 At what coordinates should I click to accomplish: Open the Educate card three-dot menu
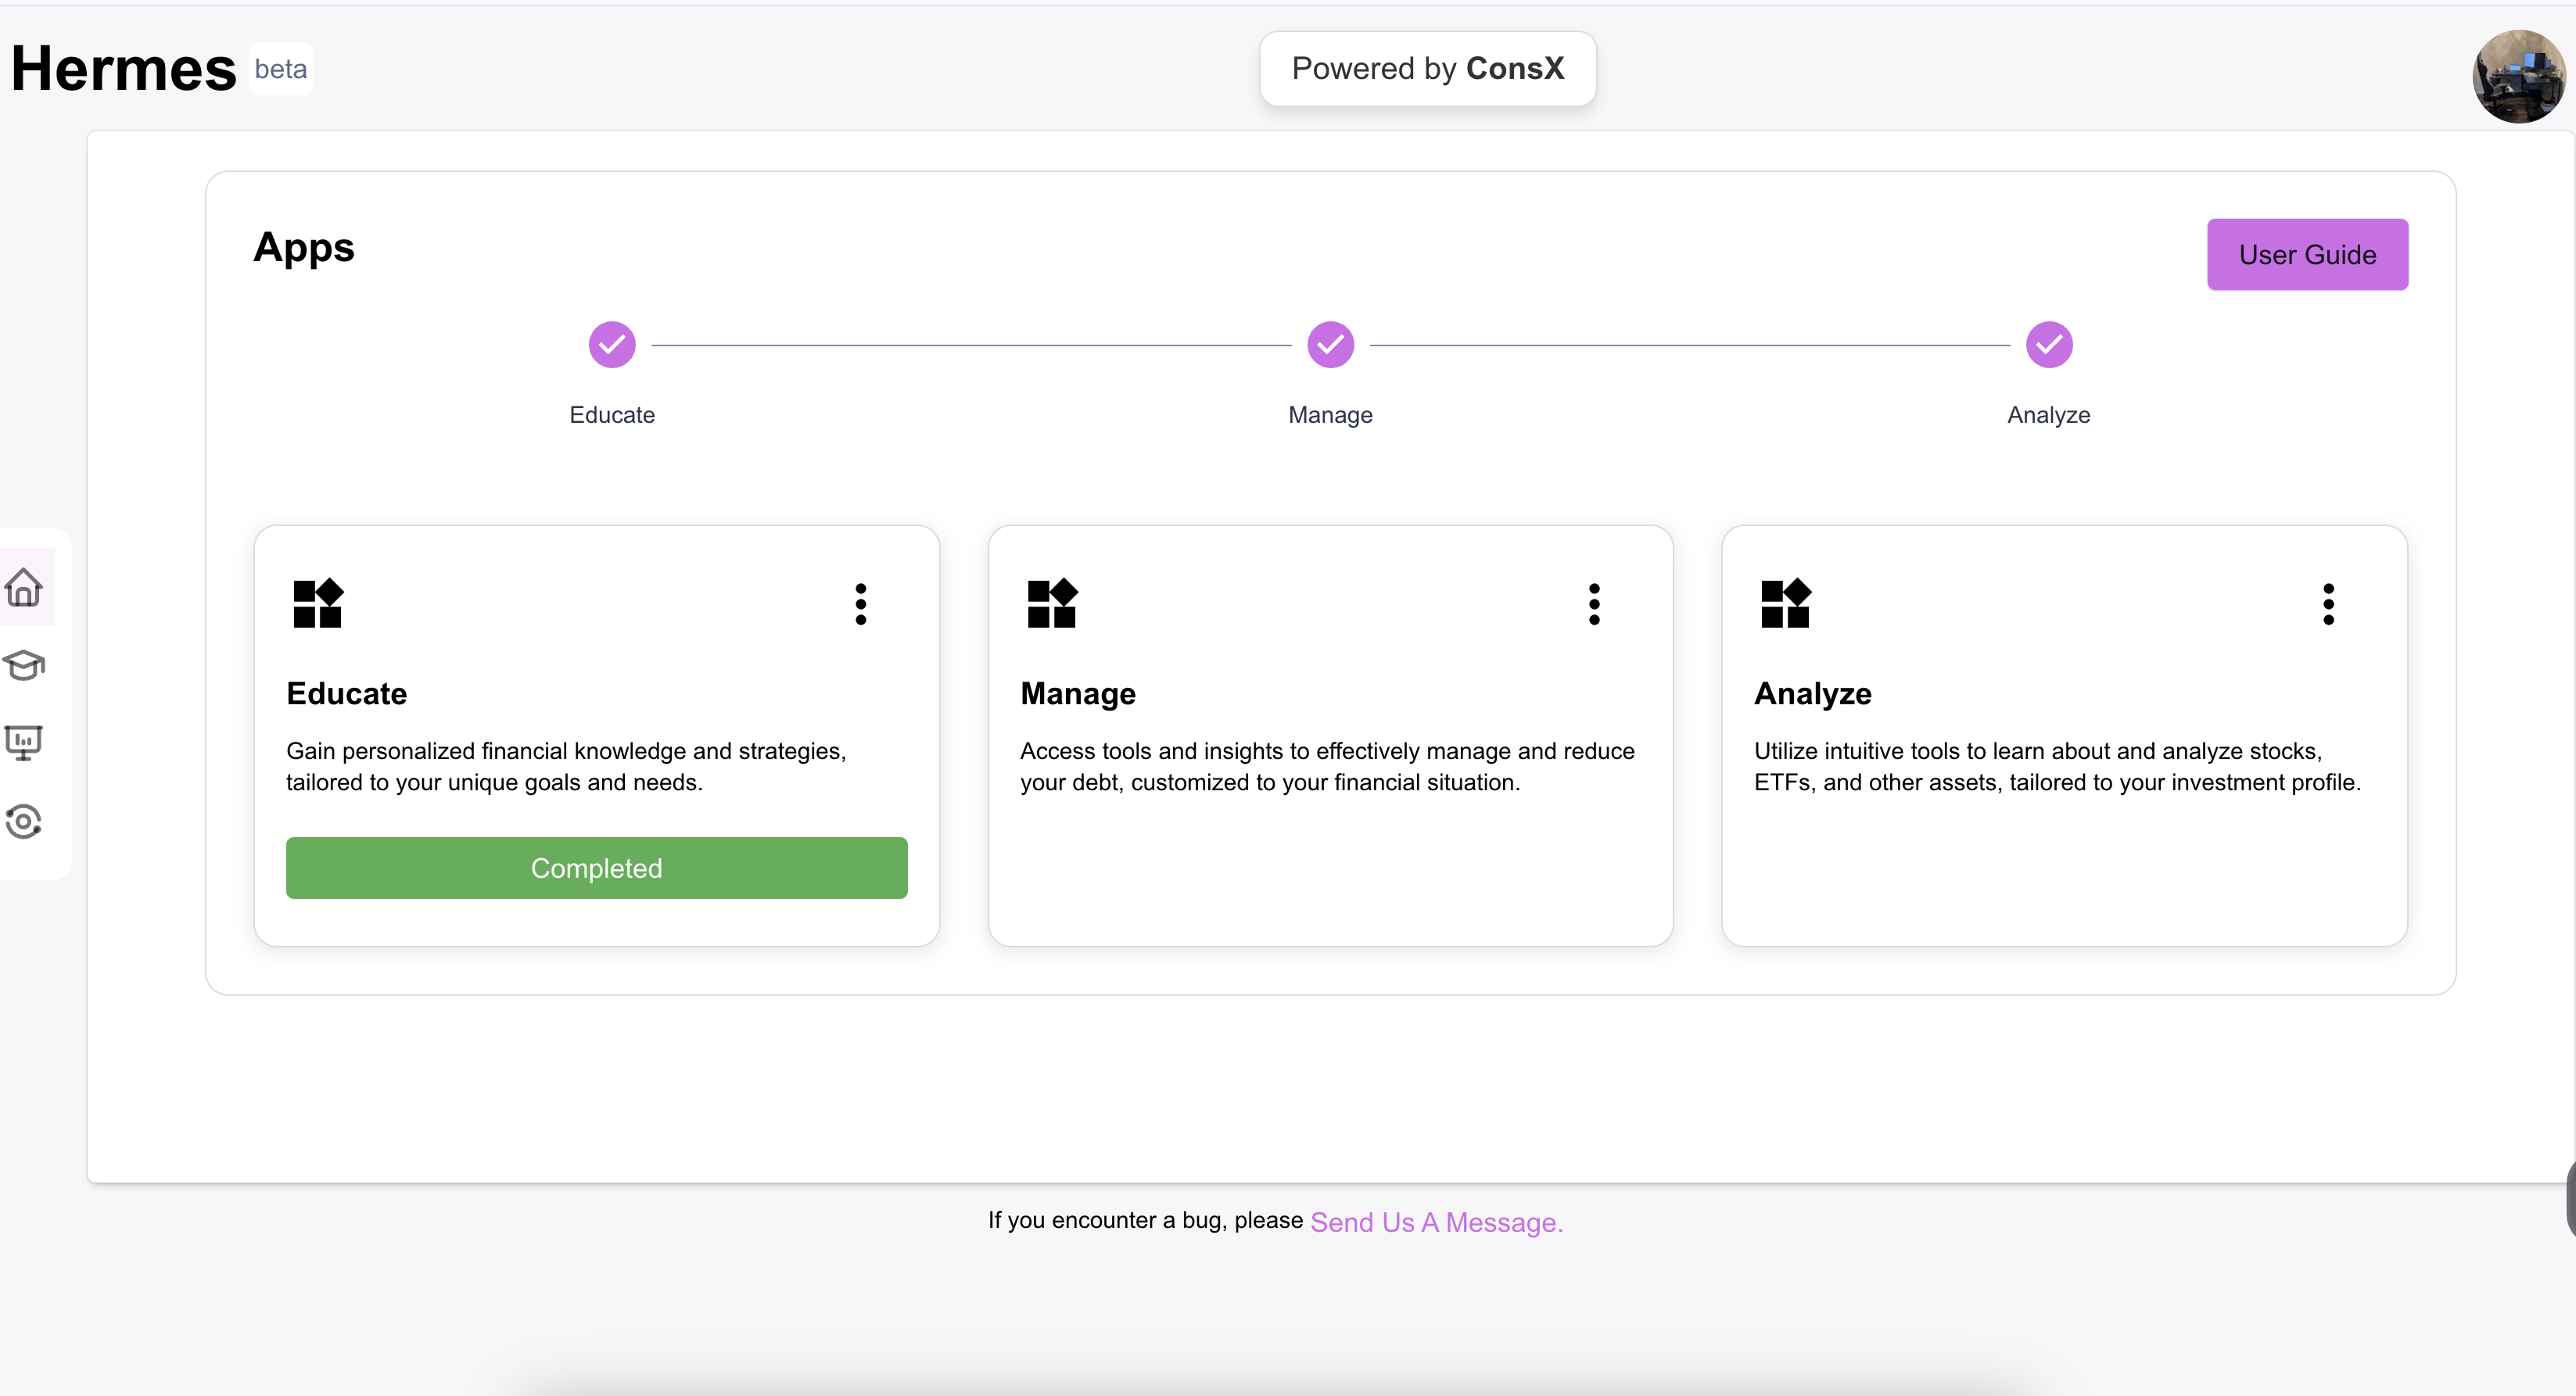tap(861, 604)
